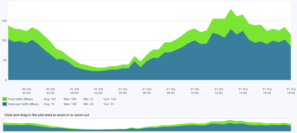Image resolution: width=297 pixels, height=133 pixels.
Task: Click the '31 Oct 06:00' axis label
Action: pyautogui.click(x=147, y=91)
